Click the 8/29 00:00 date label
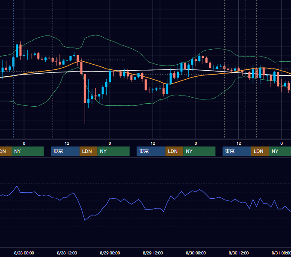 [x=110, y=253]
